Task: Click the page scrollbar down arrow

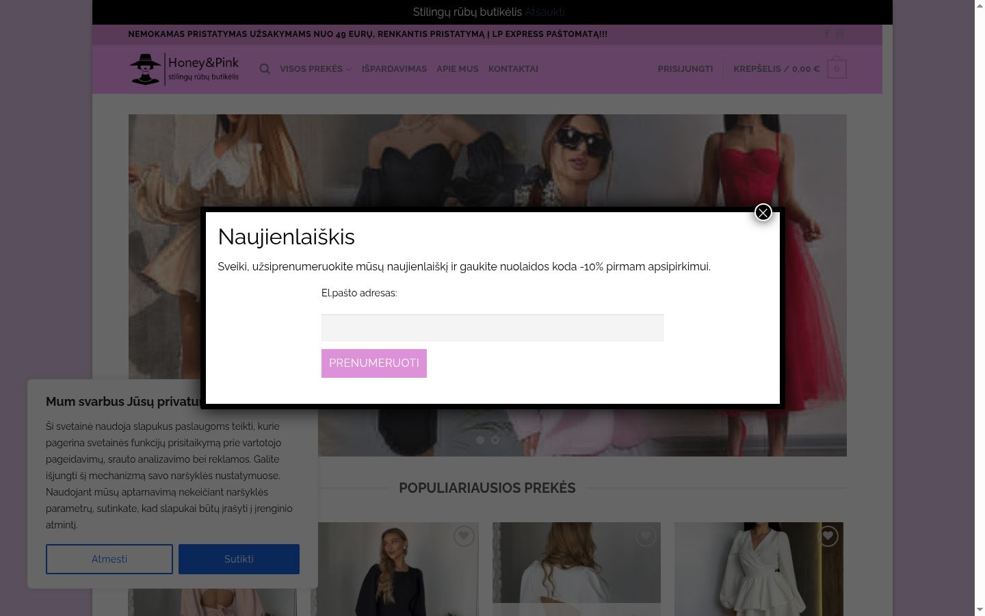Action: (x=980, y=610)
